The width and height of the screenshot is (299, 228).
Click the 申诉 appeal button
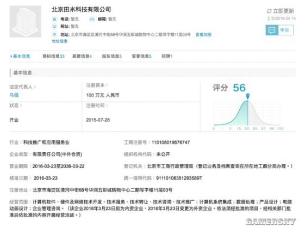(x=279, y=30)
